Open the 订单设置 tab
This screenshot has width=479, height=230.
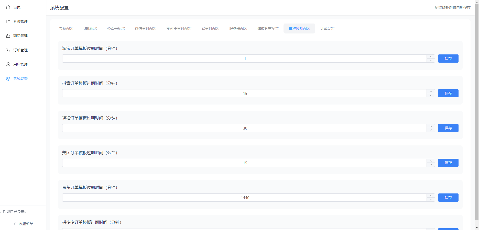[x=327, y=29]
